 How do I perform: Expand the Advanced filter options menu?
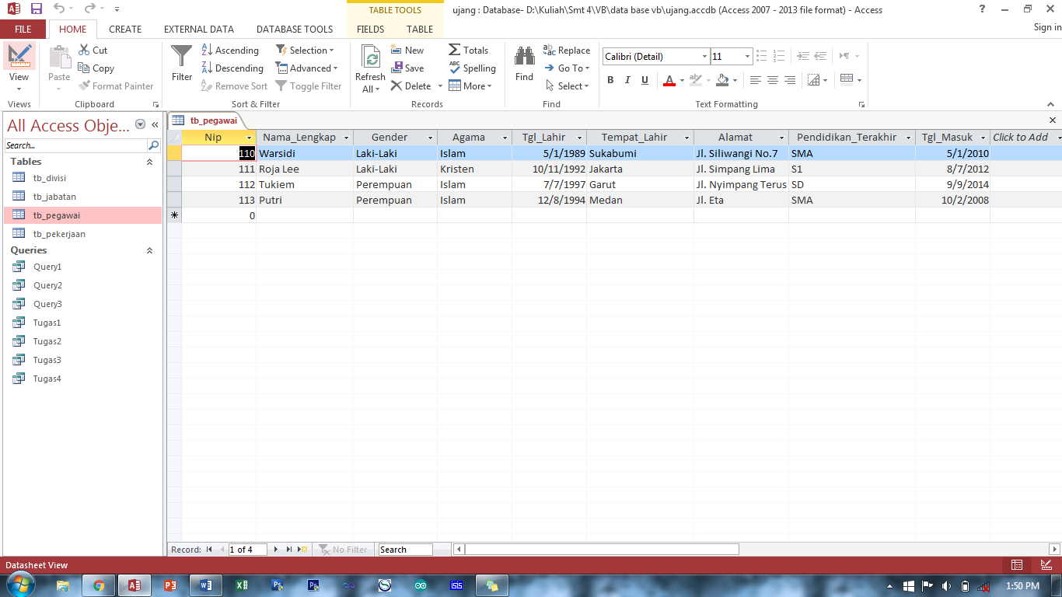[x=306, y=68]
